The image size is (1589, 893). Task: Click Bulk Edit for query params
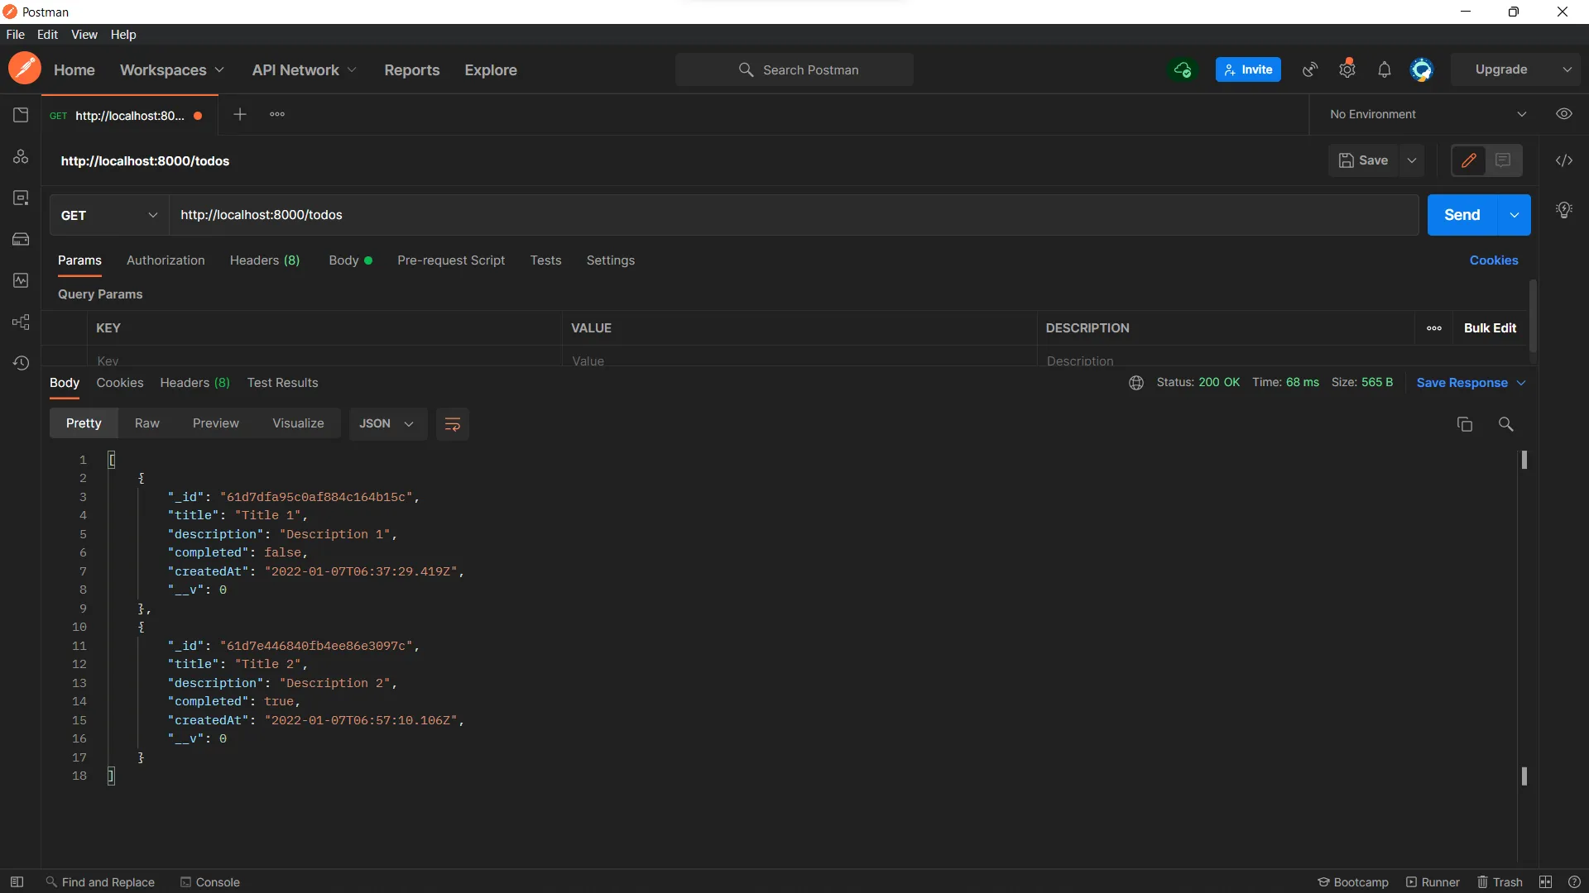tap(1490, 328)
